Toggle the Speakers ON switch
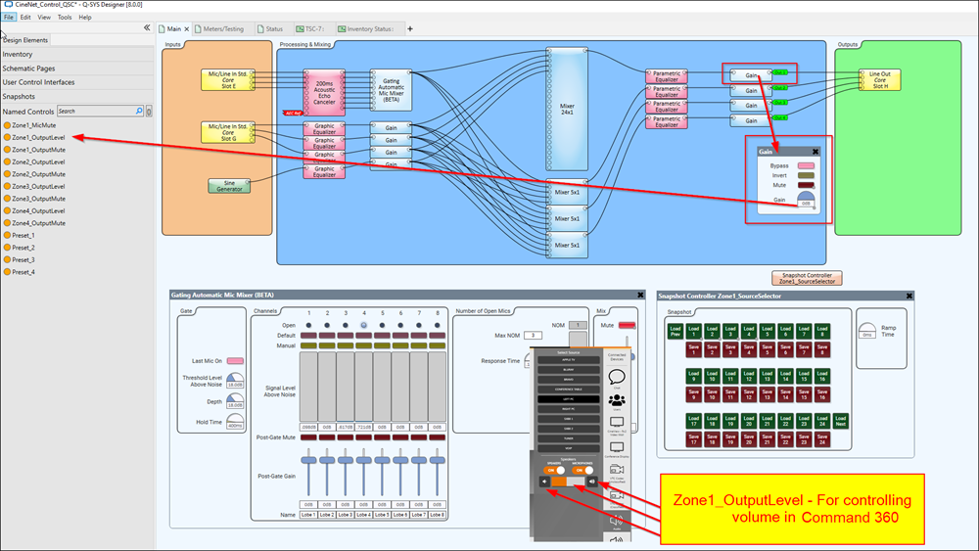 (x=555, y=470)
